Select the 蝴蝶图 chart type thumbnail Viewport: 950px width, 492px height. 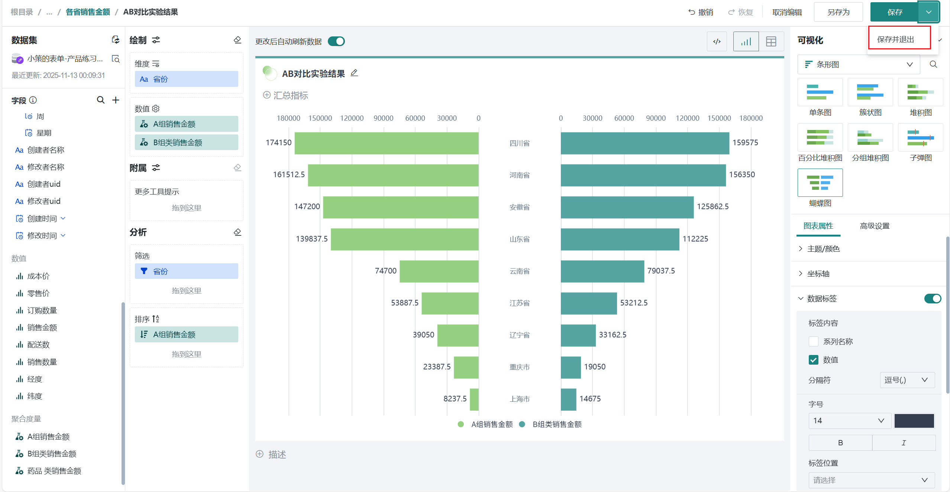pyautogui.click(x=820, y=183)
